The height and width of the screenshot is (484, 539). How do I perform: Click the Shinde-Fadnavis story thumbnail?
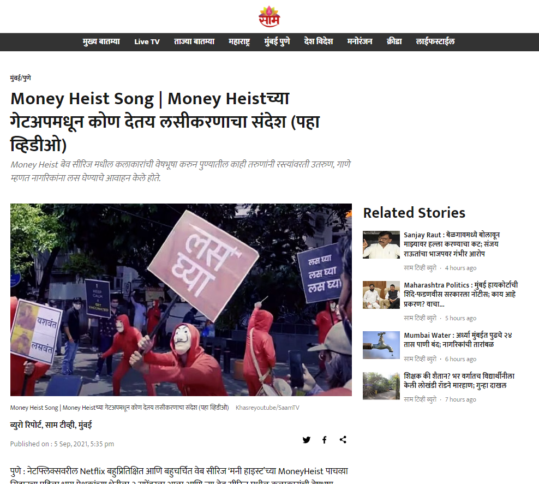point(381,295)
